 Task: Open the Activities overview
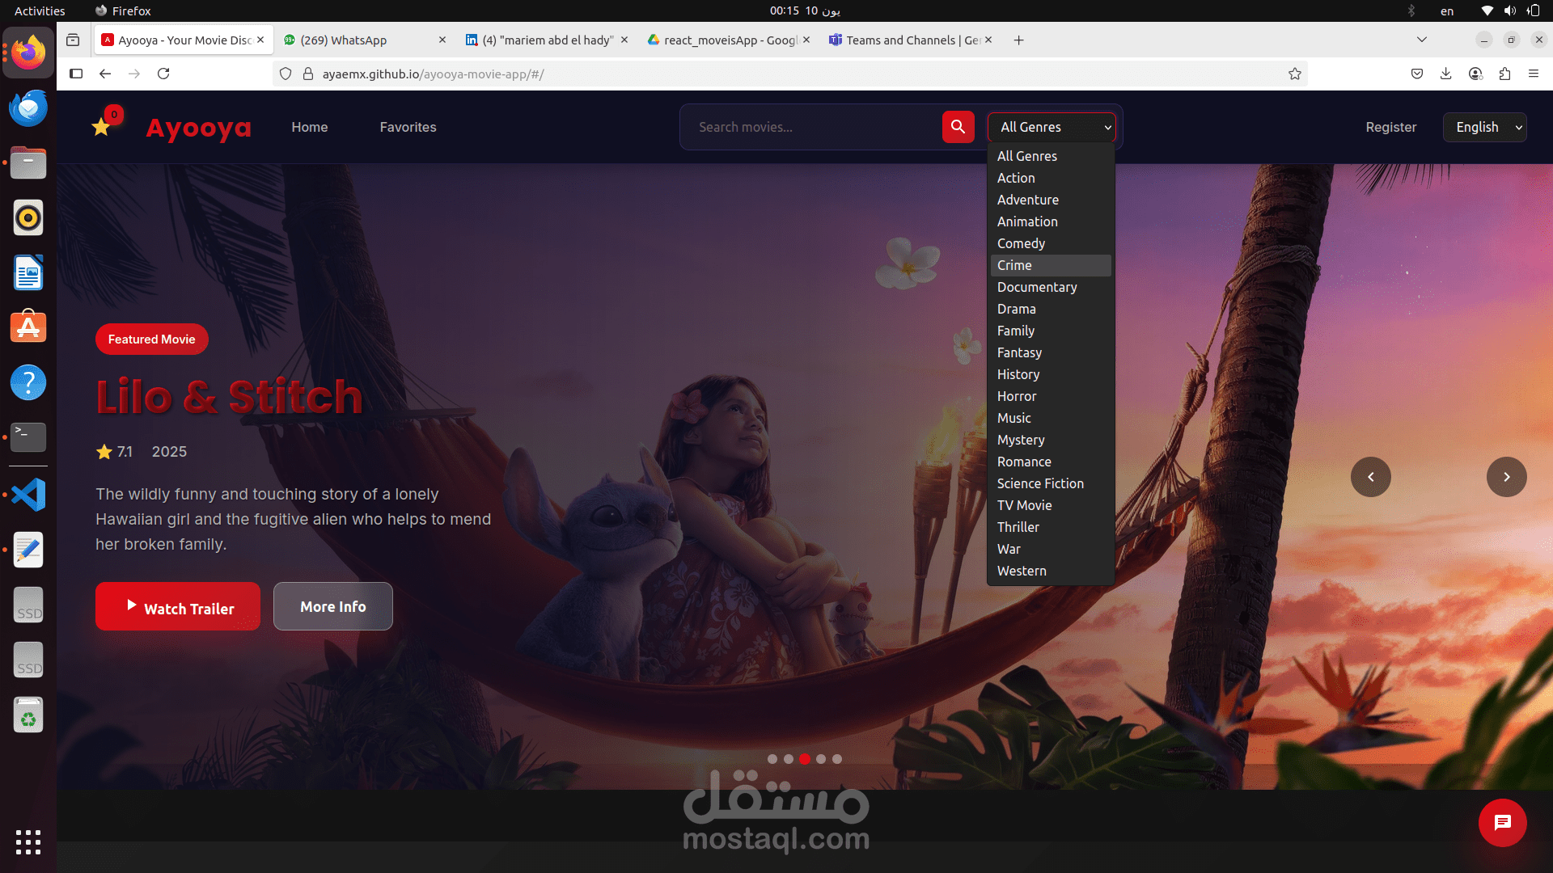[40, 11]
